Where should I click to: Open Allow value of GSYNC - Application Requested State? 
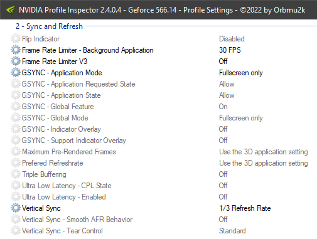point(227,84)
